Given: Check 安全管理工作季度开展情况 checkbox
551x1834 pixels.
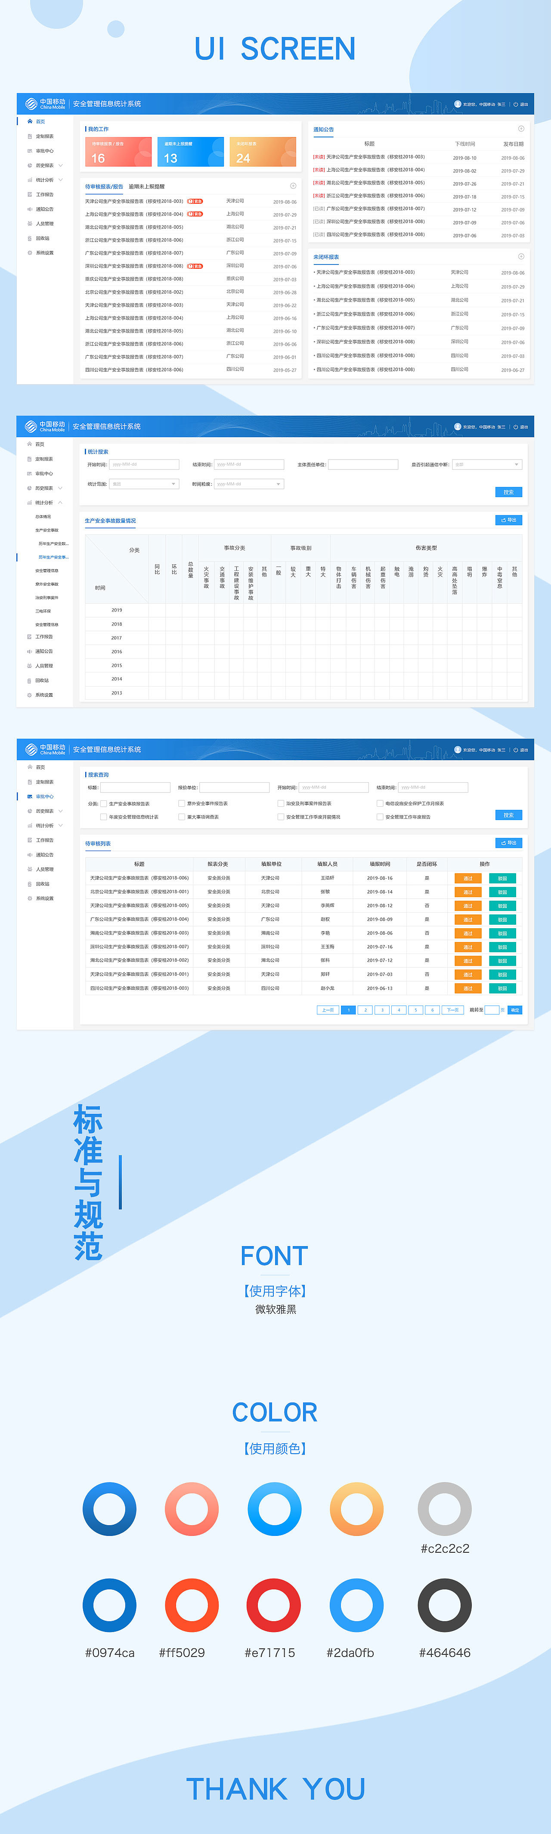Looking at the screenshot, I should pos(281,818).
